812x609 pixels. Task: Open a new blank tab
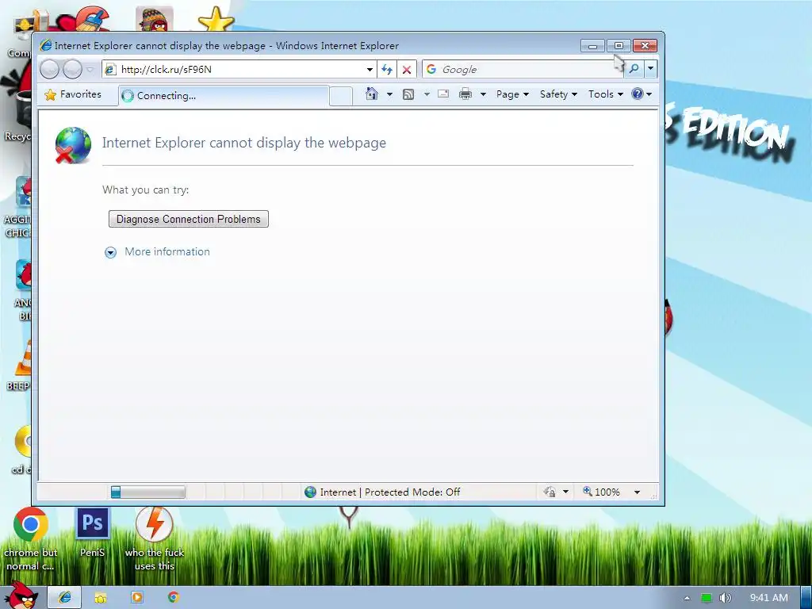coord(341,96)
